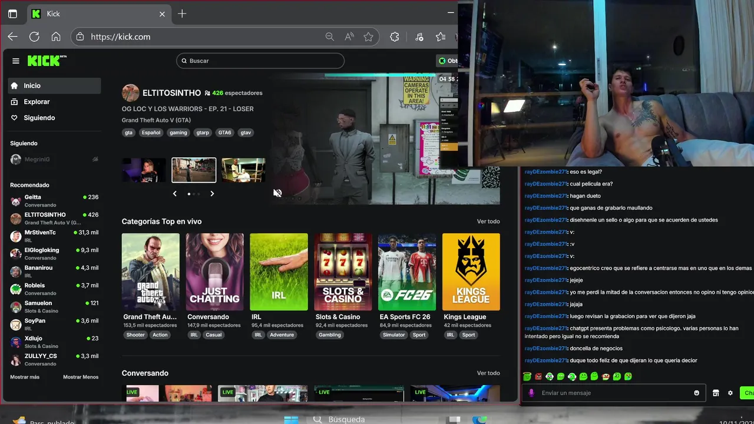Click the browser address bar URL

click(121, 37)
